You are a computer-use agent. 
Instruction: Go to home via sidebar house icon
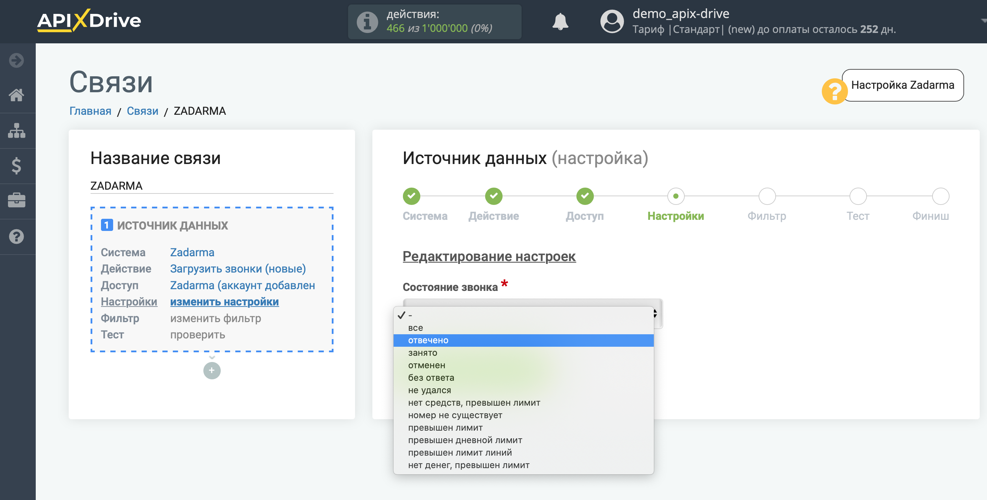click(16, 95)
